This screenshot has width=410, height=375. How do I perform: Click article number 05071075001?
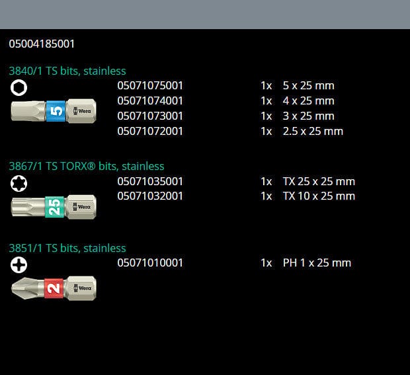[150, 85]
